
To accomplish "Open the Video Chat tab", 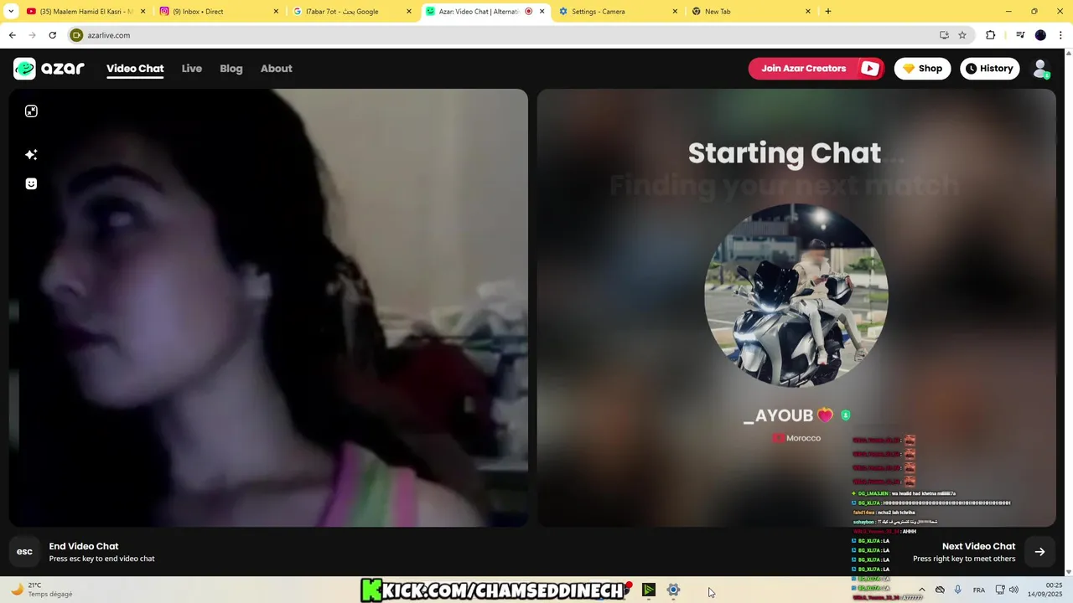I will [135, 69].
